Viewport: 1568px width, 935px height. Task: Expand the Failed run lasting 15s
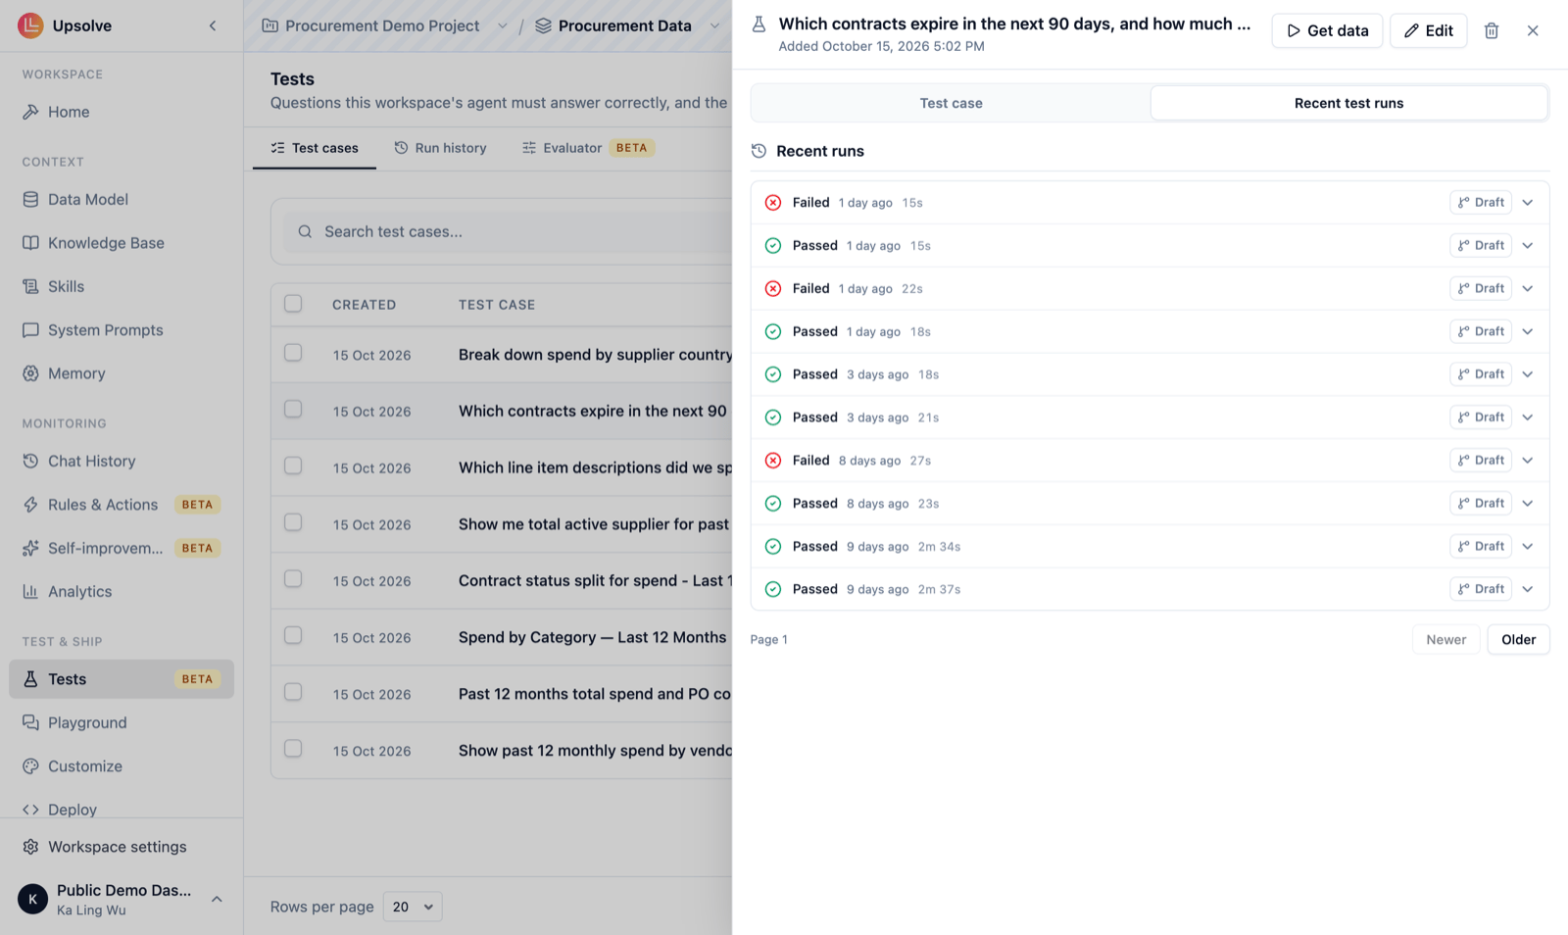(x=1528, y=203)
